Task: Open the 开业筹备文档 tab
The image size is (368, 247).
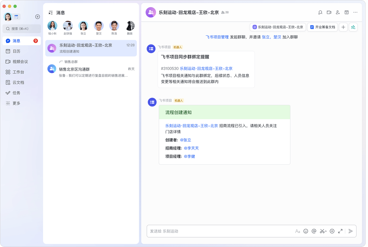Action: [x=322, y=27]
